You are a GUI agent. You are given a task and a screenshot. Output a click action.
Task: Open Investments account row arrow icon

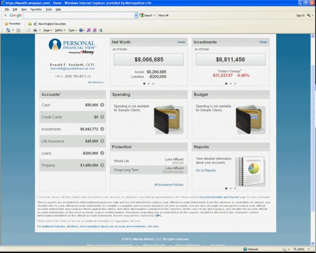102,129
